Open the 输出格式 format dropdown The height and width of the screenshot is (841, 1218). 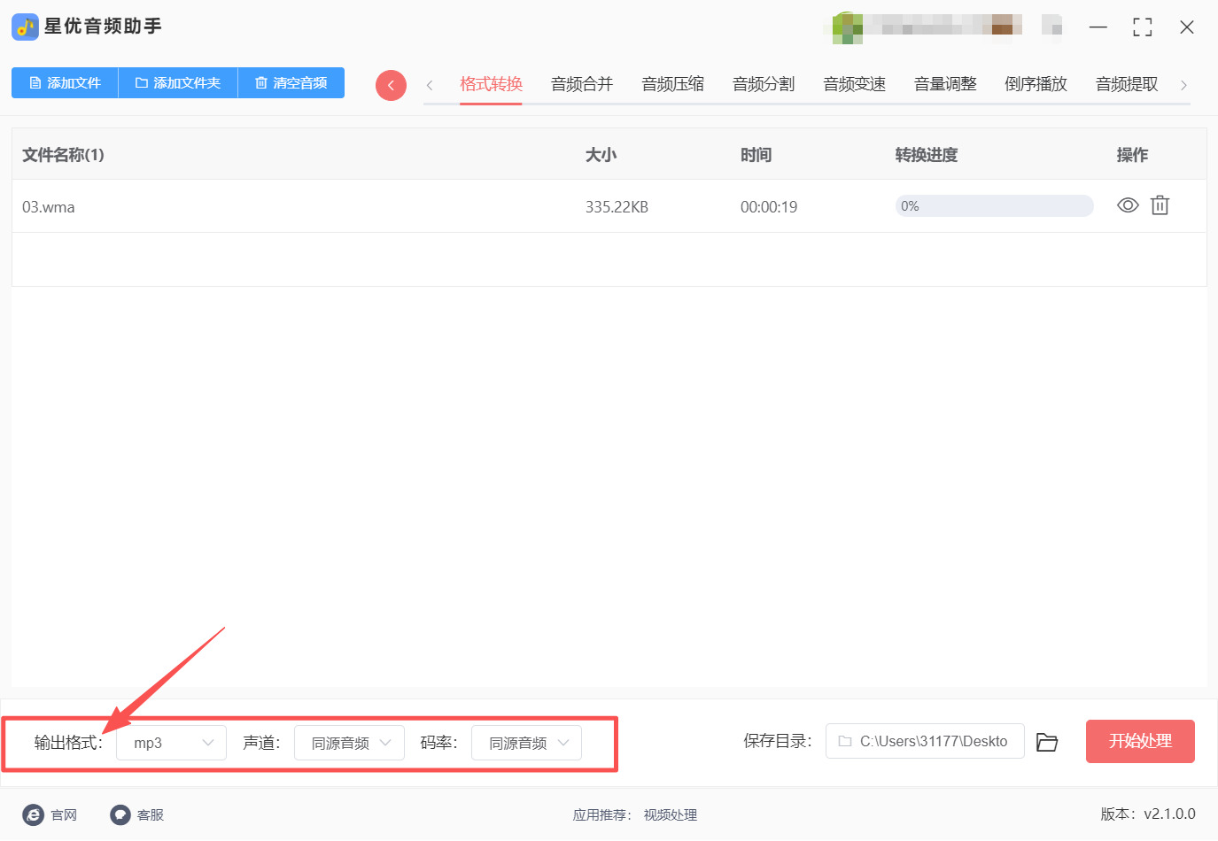click(171, 742)
